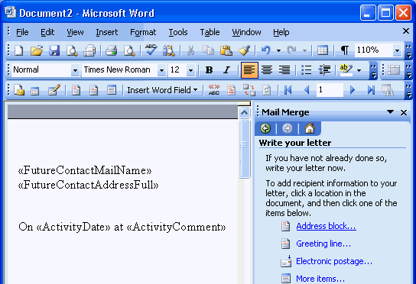Screen dimensions: 416x284
Task: Toggle bulleted list formatting
Action: (x=306, y=70)
